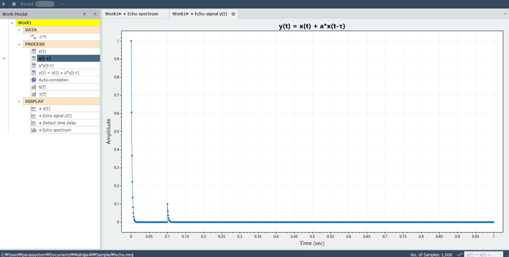Collapse the Work1 tree node
This screenshot has height=257, width=509.
coord(12,23)
